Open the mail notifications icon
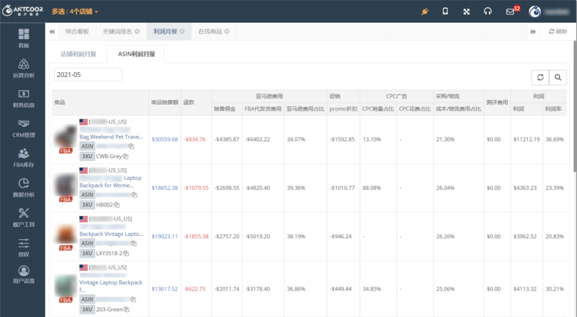Screen dimensions: 577x317 coord(510,12)
